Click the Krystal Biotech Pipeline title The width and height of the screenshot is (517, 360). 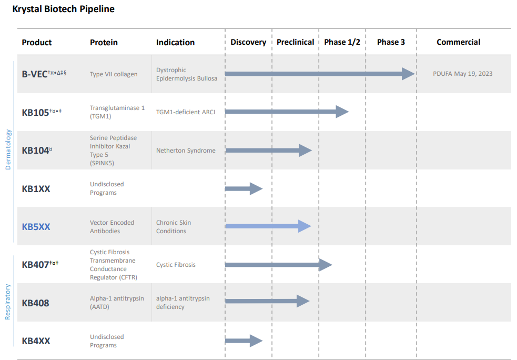pyautogui.click(x=63, y=9)
